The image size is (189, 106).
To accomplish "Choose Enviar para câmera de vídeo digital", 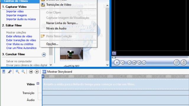I will [x=27, y=65].
